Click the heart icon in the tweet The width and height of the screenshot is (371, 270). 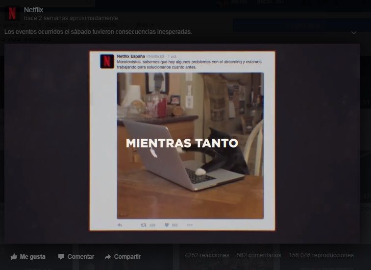point(167,225)
